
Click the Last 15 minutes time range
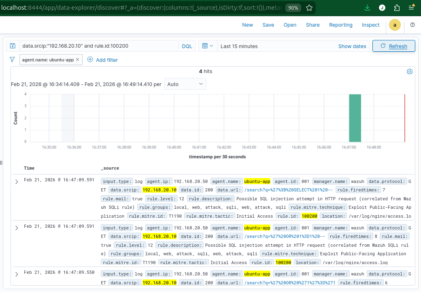239,46
